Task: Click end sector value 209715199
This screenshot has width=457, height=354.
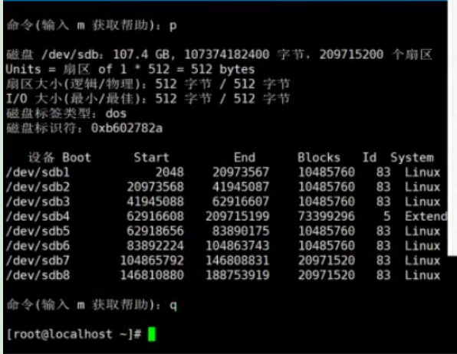Action: tap(238, 217)
